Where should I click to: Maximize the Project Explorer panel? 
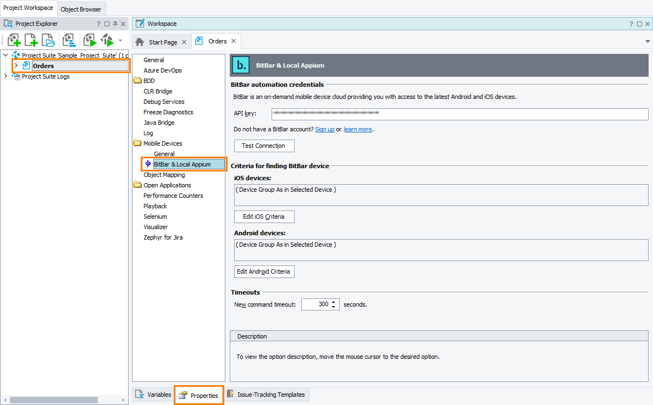point(107,24)
